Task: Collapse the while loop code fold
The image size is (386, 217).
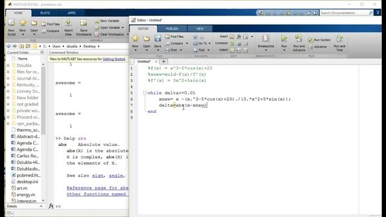Action: pos(145,93)
